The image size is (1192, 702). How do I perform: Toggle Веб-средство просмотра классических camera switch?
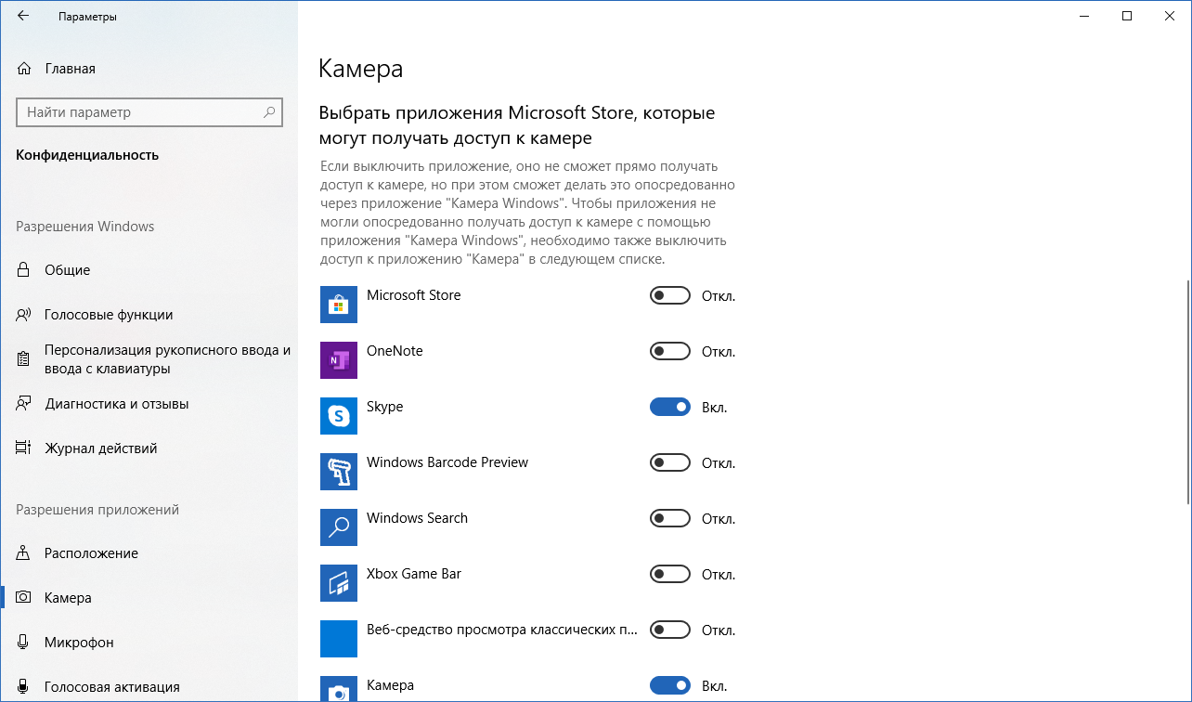click(670, 630)
